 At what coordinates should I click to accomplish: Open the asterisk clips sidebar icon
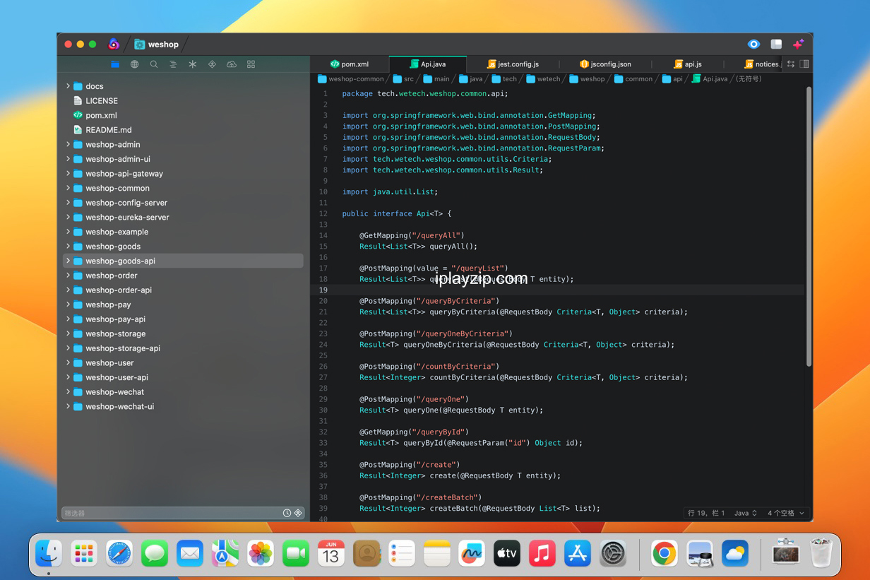tap(192, 64)
